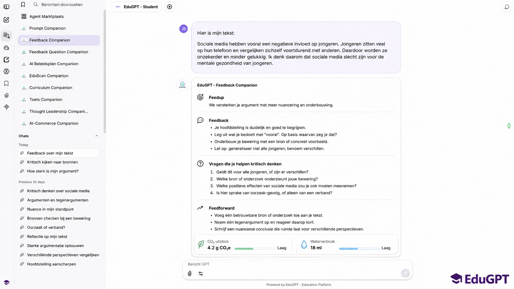Click the sidebar panel toggle icon
The image size is (514, 289).
tap(6, 7)
